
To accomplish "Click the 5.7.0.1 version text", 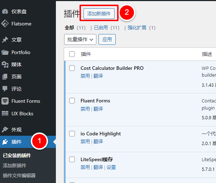I will (x=208, y=169).
